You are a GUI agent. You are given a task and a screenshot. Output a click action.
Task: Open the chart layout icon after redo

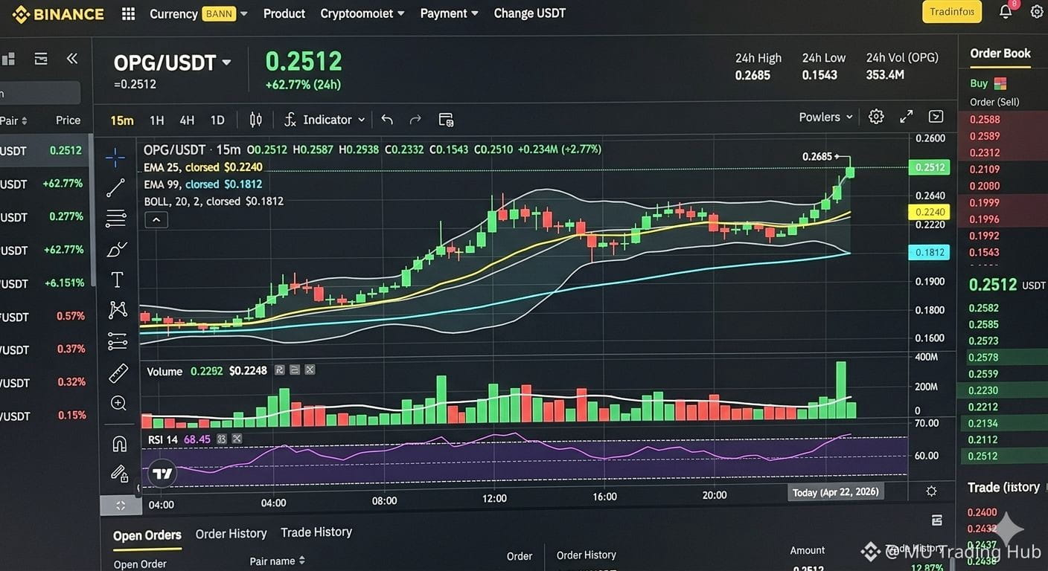coord(446,120)
